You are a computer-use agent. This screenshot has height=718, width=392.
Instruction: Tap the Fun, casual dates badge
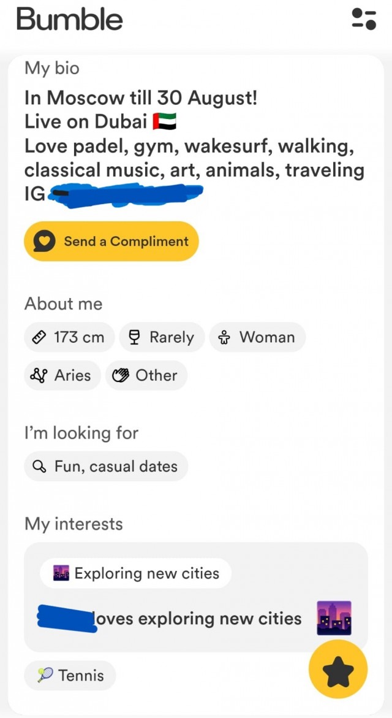pos(106,466)
